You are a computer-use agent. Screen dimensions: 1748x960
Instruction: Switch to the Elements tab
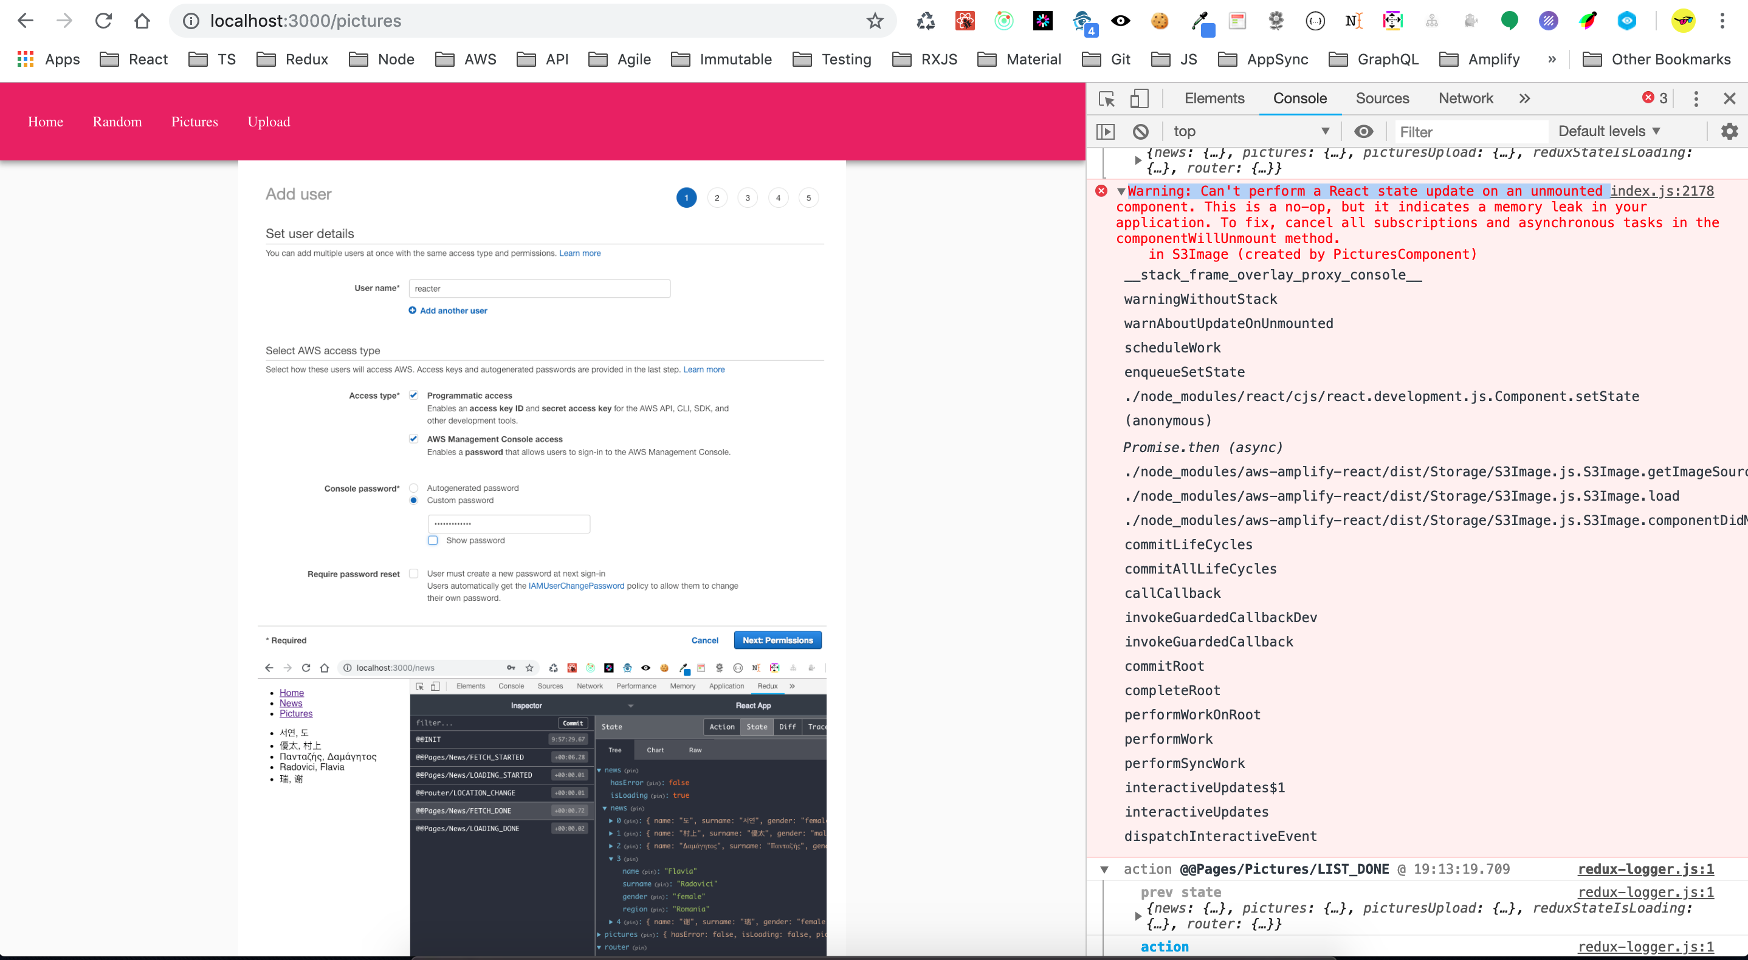tap(1214, 98)
